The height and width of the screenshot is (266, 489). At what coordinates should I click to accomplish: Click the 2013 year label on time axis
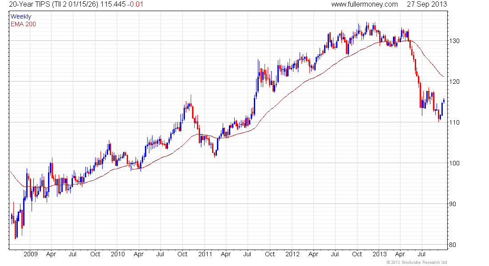pos(380,254)
